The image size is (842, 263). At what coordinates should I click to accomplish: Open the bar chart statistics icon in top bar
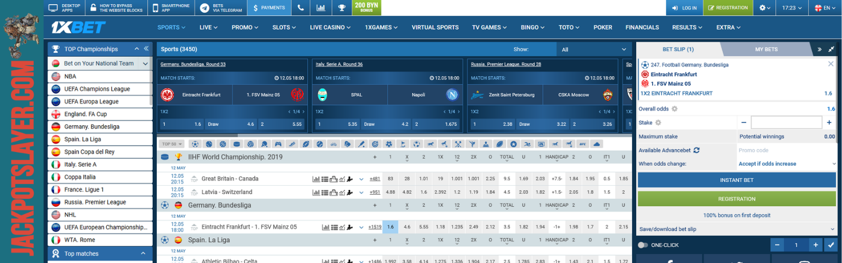pos(320,8)
